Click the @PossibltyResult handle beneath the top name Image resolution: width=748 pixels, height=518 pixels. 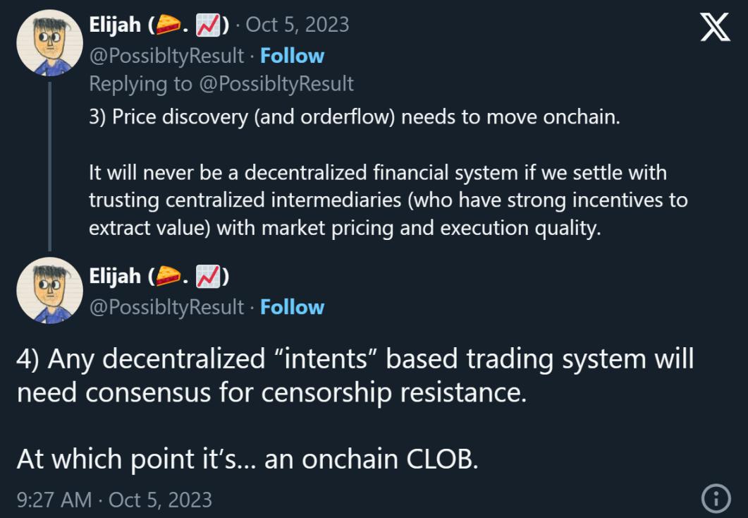tap(166, 55)
